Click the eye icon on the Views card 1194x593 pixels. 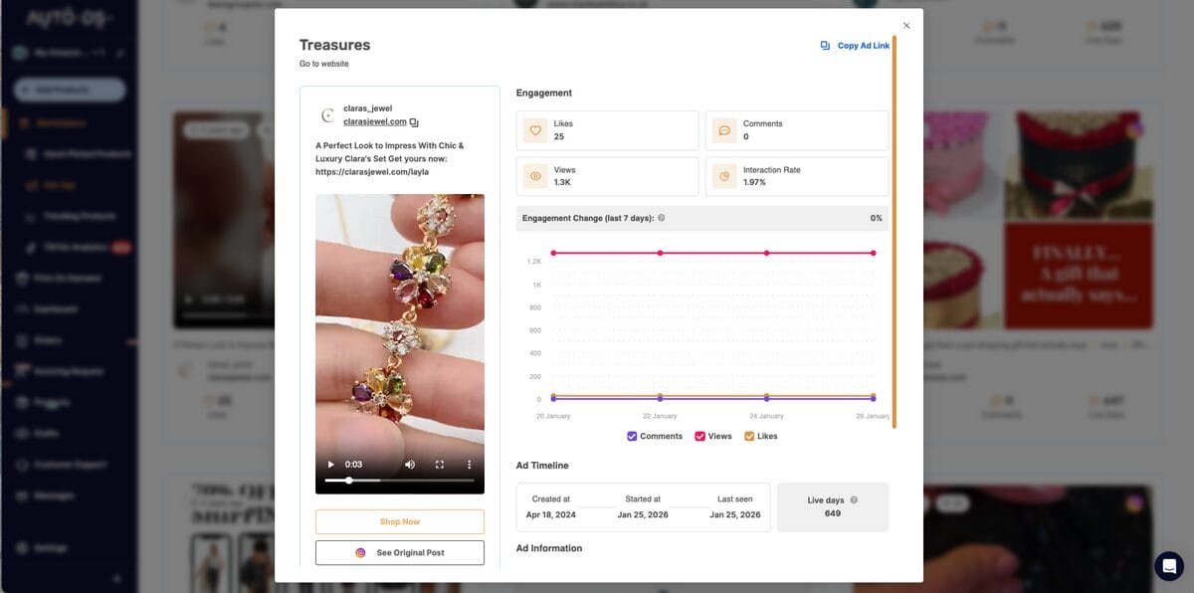(536, 174)
